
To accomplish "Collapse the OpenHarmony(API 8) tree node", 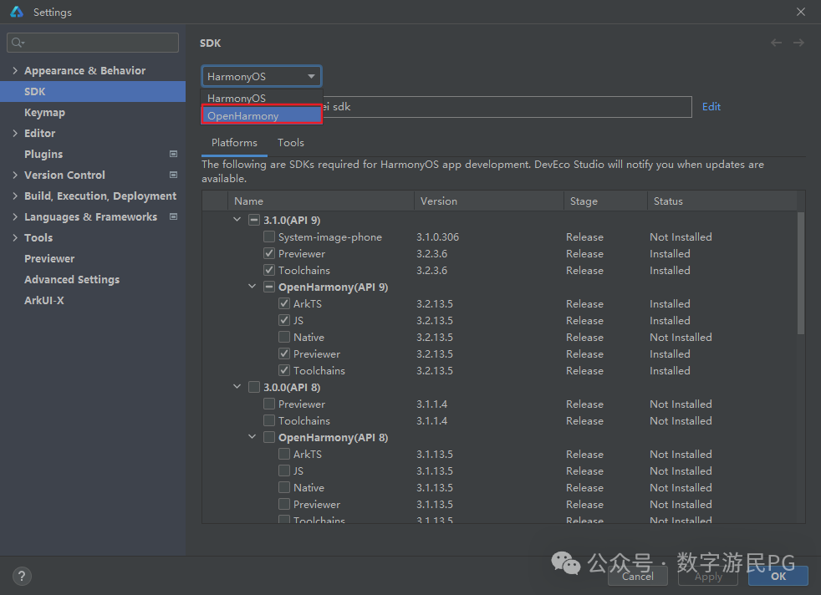I will pyautogui.click(x=252, y=438).
